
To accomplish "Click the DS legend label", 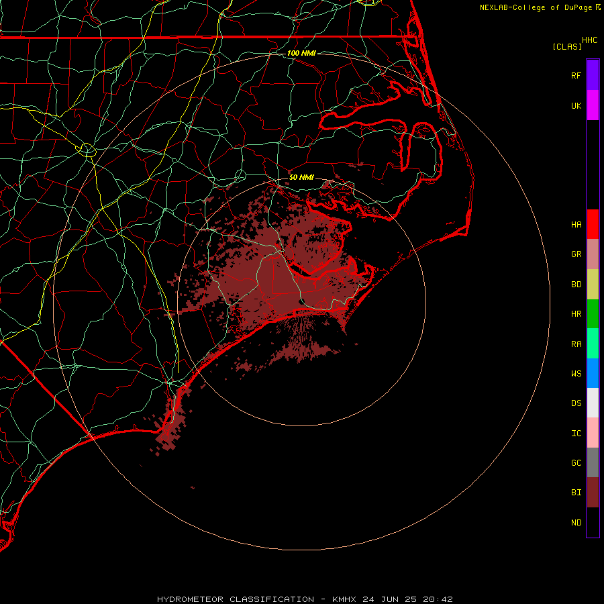I will coord(576,403).
